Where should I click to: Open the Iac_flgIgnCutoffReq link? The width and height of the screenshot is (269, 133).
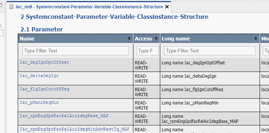click(45, 89)
